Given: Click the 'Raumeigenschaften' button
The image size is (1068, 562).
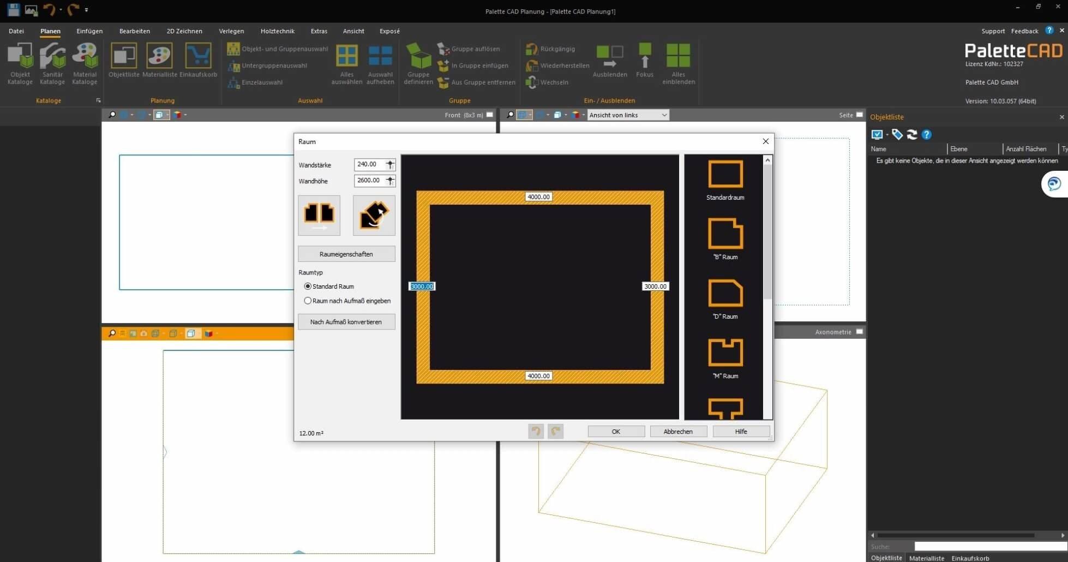Looking at the screenshot, I should (x=346, y=254).
